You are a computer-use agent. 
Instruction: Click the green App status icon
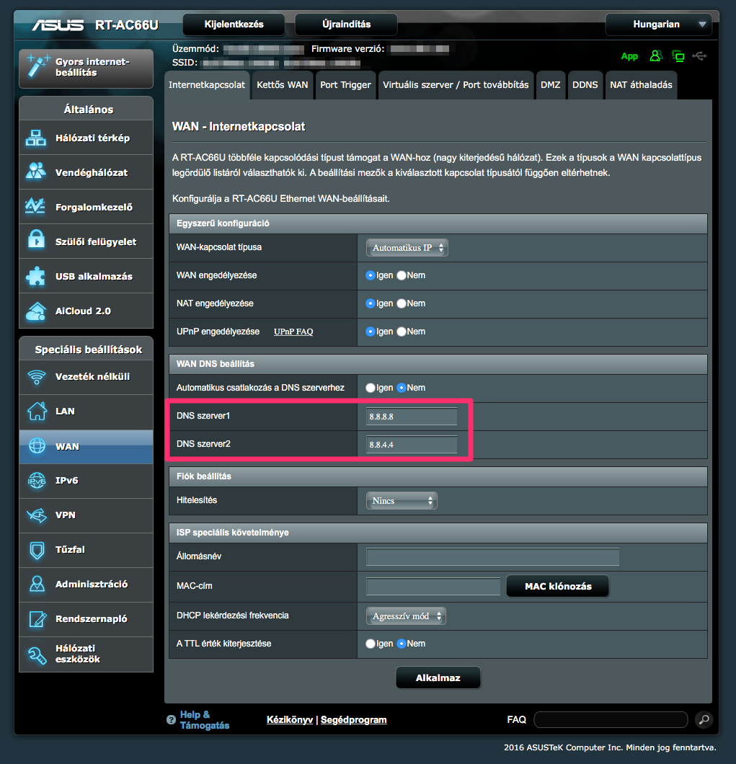point(629,56)
